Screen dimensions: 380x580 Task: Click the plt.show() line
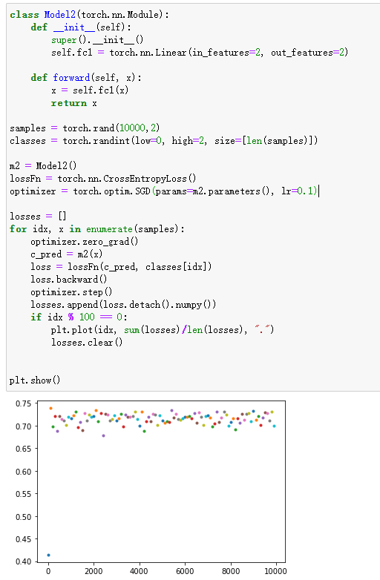coord(35,380)
